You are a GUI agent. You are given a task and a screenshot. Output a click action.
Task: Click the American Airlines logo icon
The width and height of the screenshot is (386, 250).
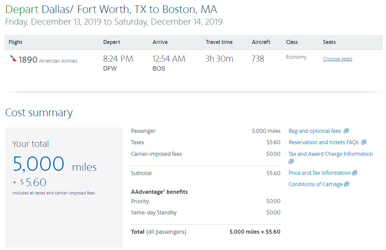(x=13, y=59)
